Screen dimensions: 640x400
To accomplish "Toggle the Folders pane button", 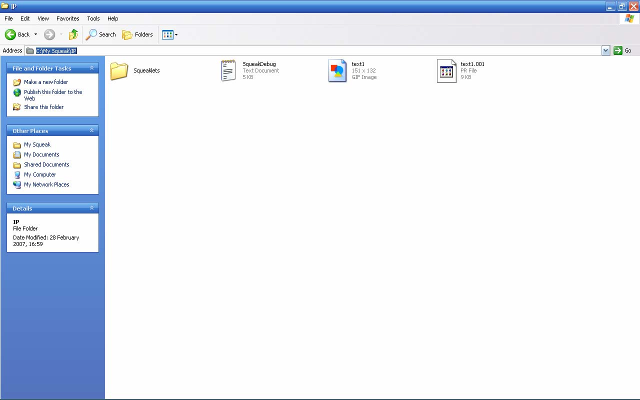I will [137, 34].
